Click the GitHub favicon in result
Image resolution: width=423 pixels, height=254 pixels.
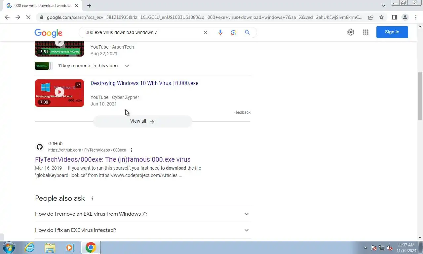pyautogui.click(x=40, y=147)
